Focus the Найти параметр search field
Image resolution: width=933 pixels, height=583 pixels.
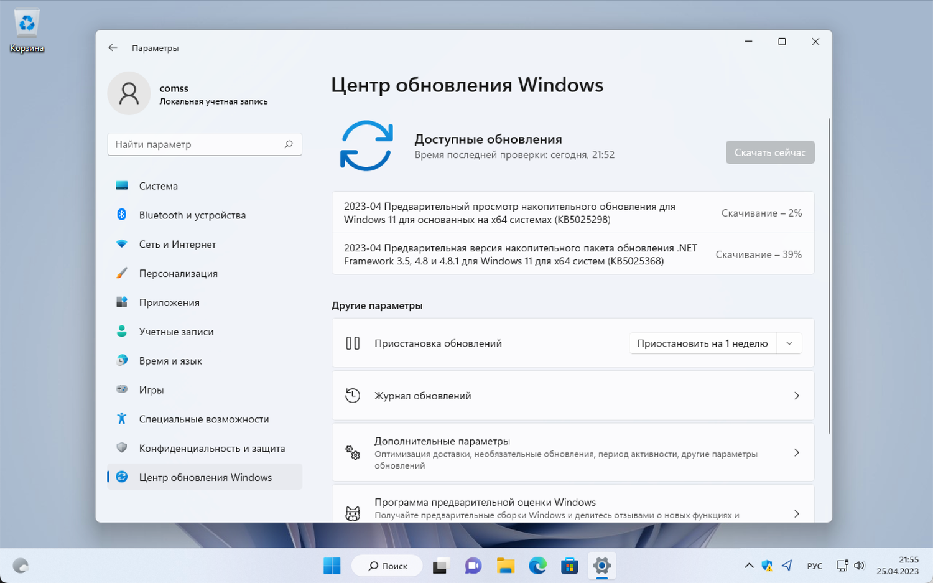point(205,144)
